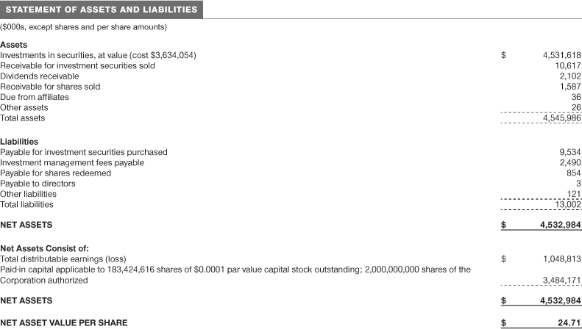Click the Investments in securities, at value line
This screenshot has width=582, height=329.
pos(99,55)
